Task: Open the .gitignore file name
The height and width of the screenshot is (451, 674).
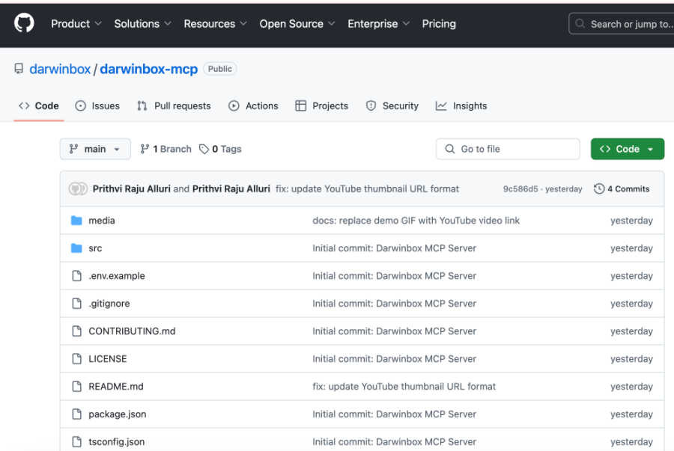Action: coord(109,304)
